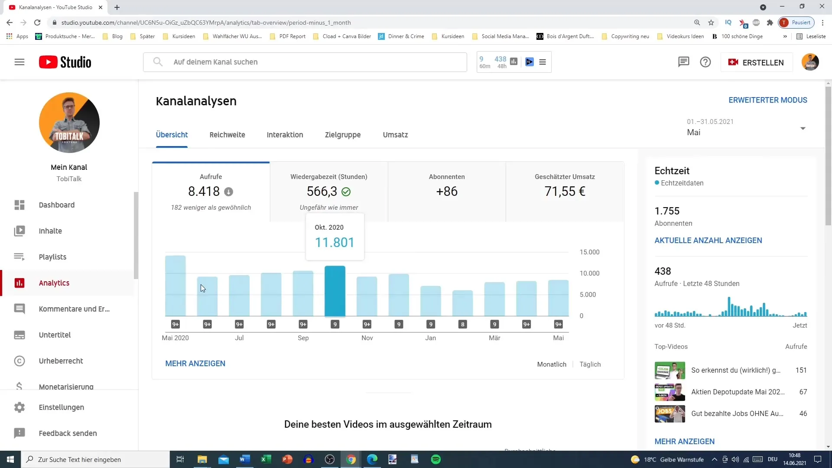Switch to Reichweite tab
This screenshot has width=832, height=468.
coord(228,135)
